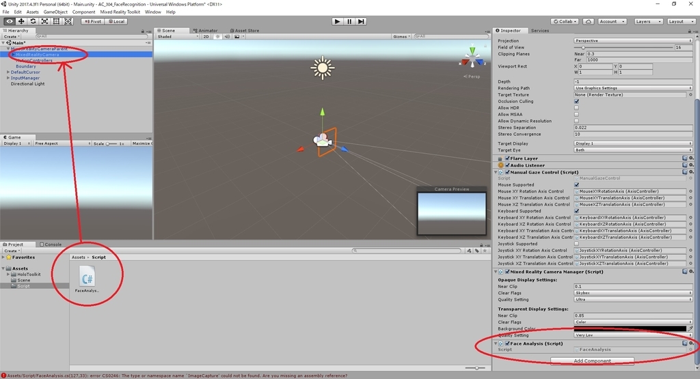Disable the Face Analysis script checkbox

pos(507,343)
